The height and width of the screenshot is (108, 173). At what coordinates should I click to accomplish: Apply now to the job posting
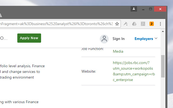29,38
